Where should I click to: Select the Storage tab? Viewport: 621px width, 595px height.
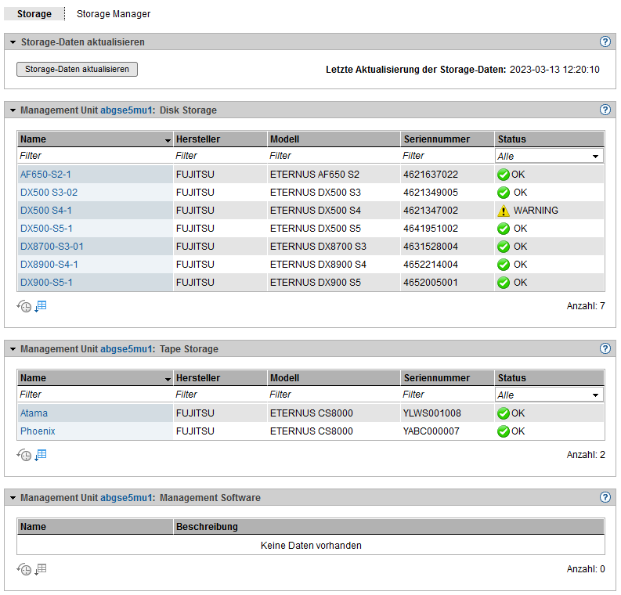pyautogui.click(x=34, y=14)
